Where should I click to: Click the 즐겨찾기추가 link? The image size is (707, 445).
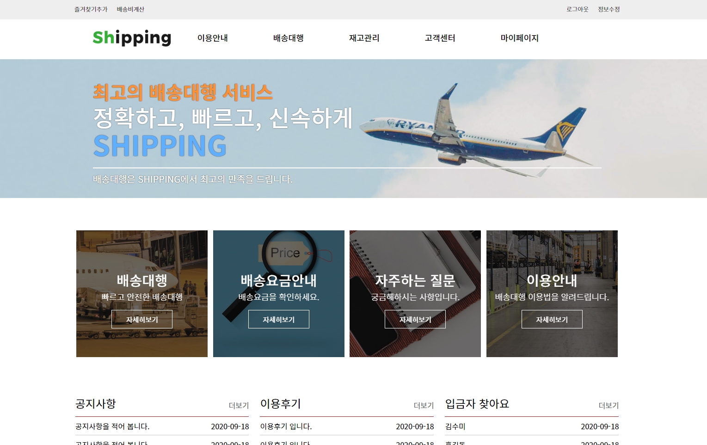click(91, 9)
